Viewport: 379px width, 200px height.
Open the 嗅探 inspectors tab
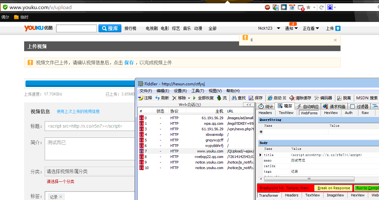click(285, 106)
